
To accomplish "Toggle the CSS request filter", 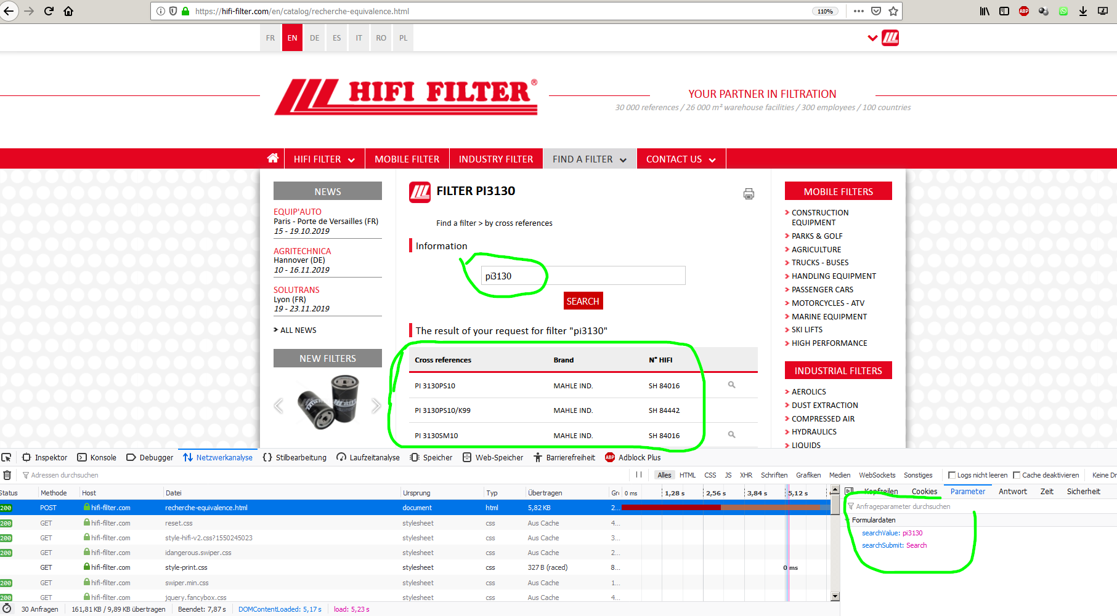I will point(710,475).
